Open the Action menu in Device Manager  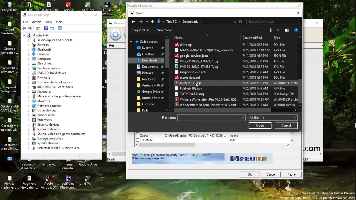[x=36, y=22]
